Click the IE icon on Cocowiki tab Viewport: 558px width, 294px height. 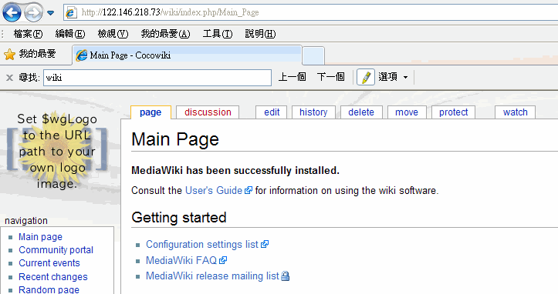pos(82,55)
